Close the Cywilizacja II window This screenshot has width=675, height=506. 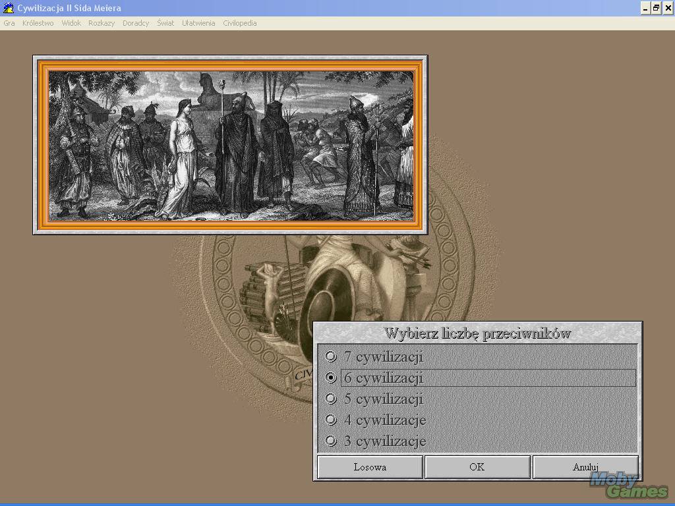coord(668,8)
